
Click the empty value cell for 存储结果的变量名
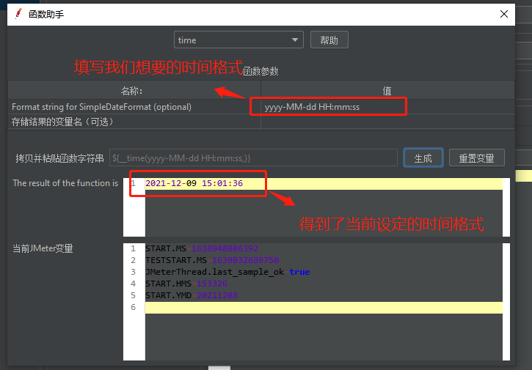click(387, 122)
